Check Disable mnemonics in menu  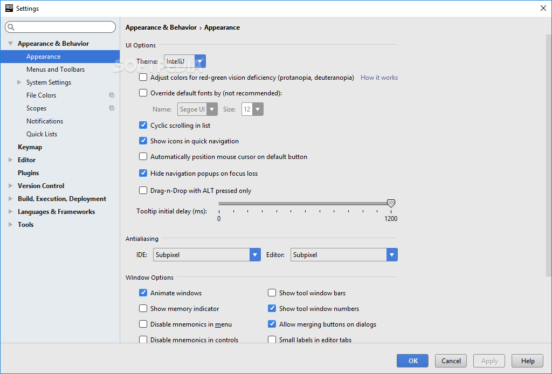[x=143, y=324]
